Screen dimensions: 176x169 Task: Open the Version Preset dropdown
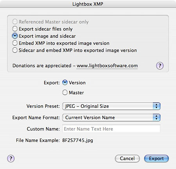111,106
